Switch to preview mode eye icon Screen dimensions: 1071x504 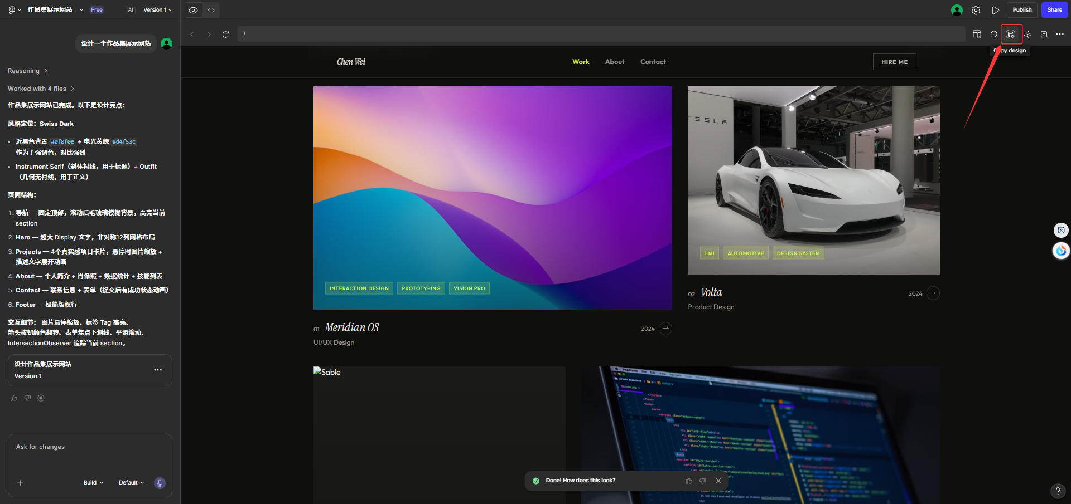(193, 10)
